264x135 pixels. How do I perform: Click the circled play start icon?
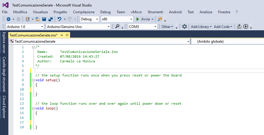click(x=246, y=26)
